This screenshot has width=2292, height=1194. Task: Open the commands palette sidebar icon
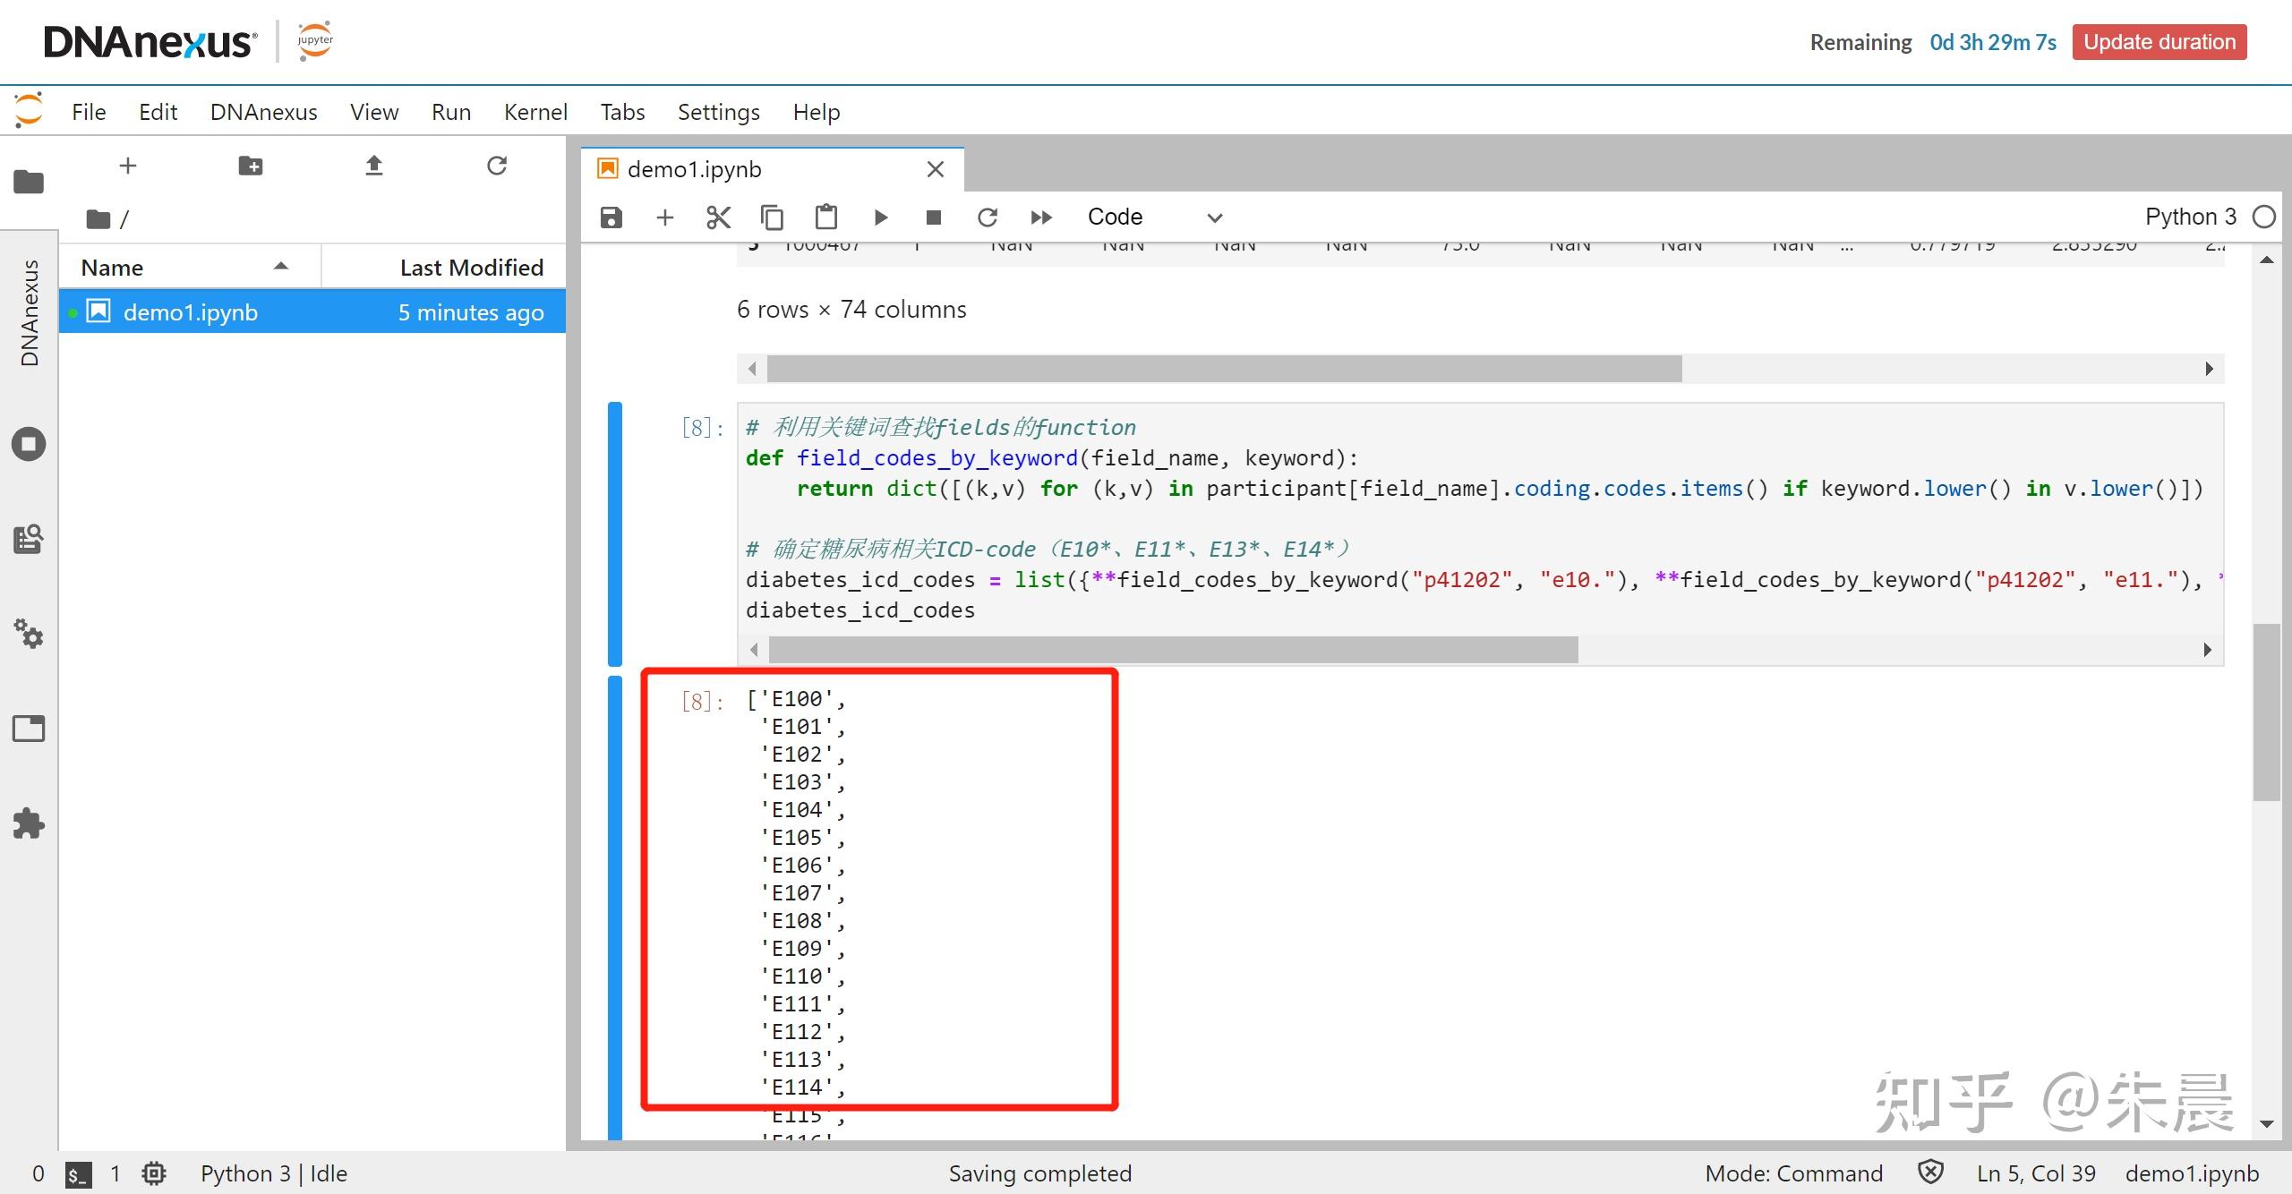(x=29, y=539)
